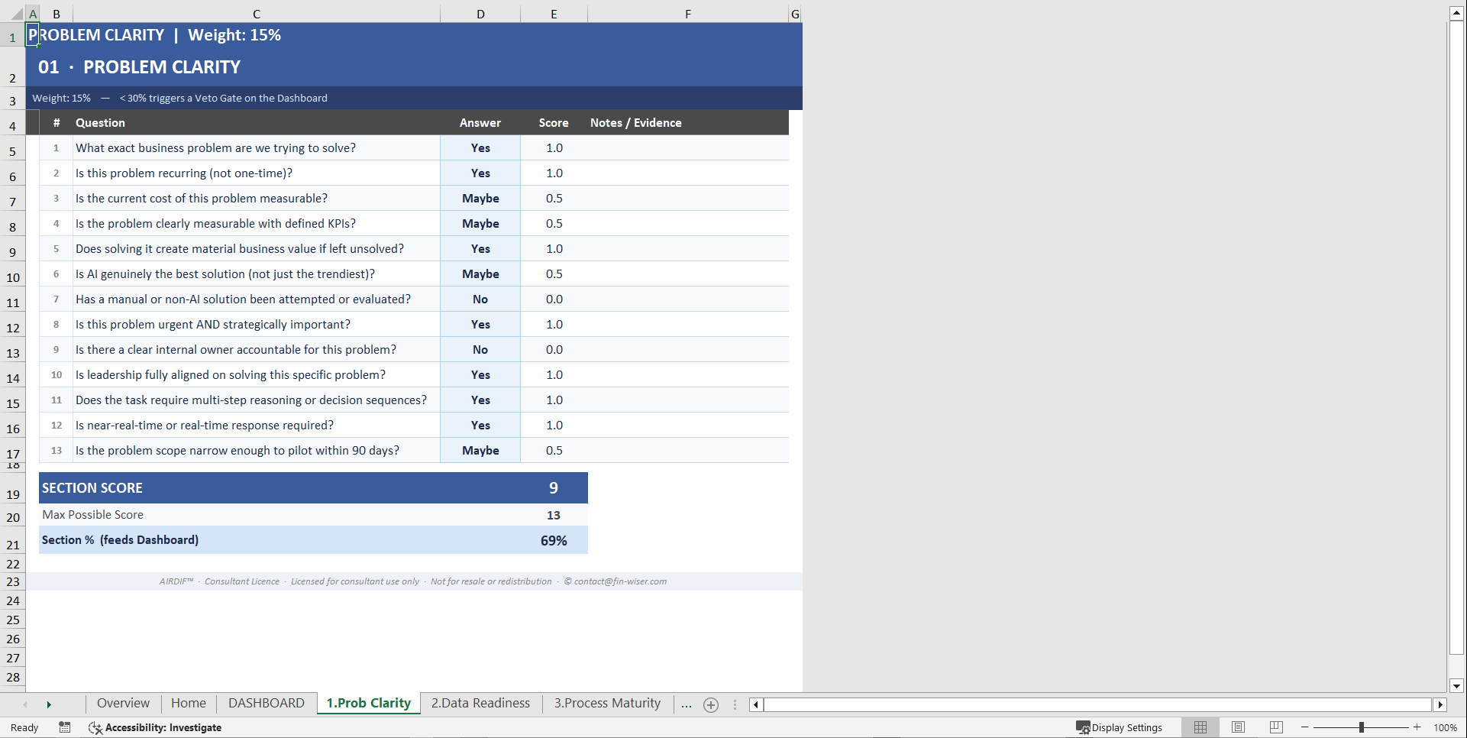1467x738 pixels.
Task: Click 'multi-step reasoning' question 11 cell
Action: 257,400
